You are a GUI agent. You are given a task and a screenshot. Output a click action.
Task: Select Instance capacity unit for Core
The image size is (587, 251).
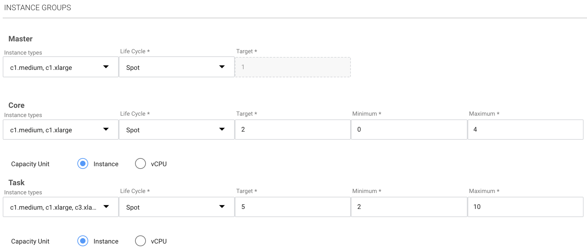coord(83,164)
